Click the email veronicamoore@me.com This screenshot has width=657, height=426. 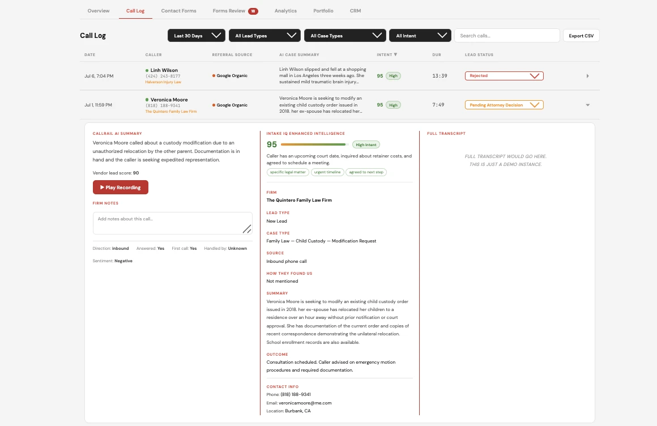305,403
